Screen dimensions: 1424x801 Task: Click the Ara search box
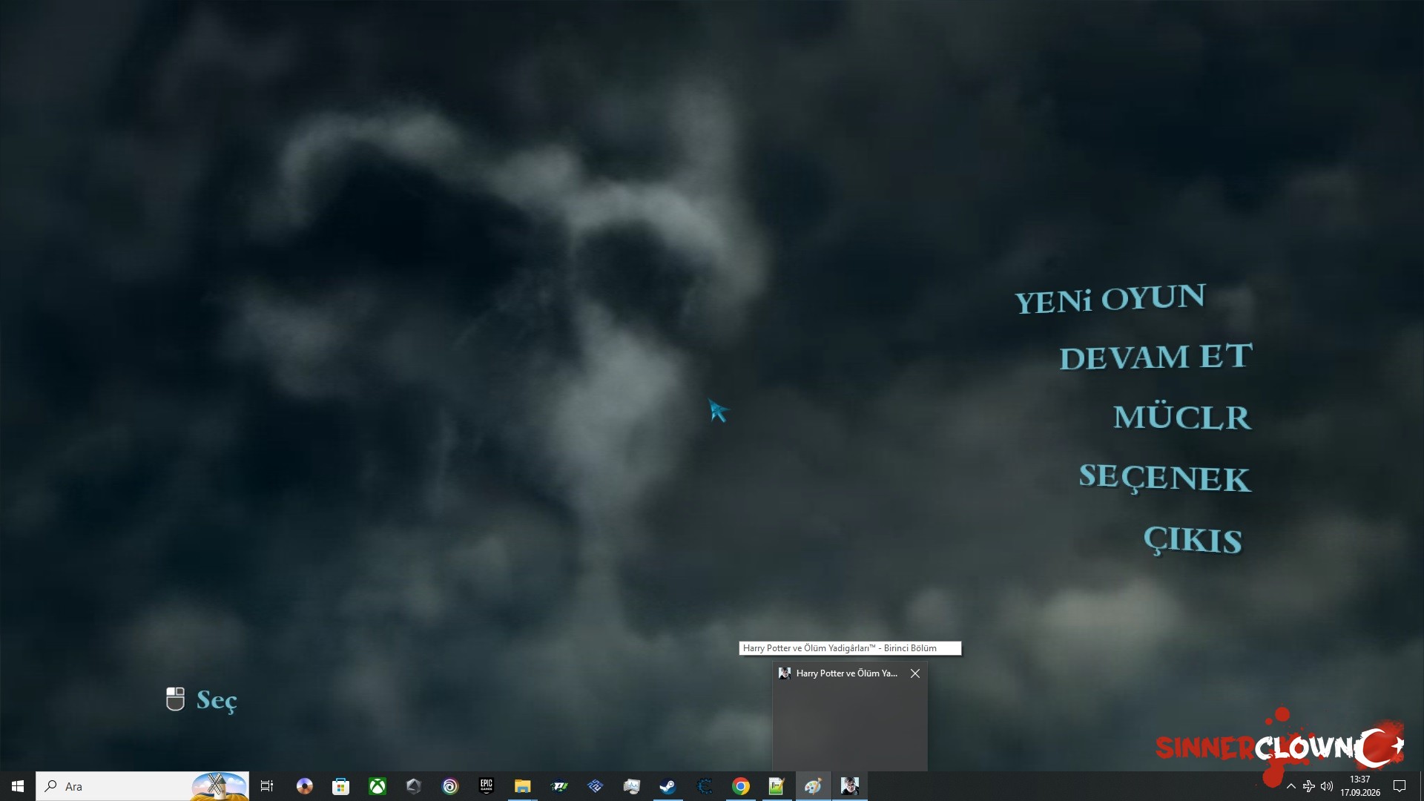coord(142,786)
